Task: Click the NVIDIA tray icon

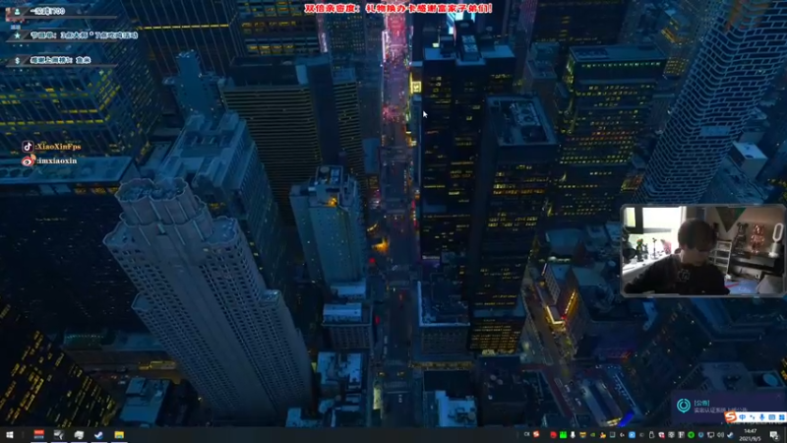Action: [593, 435]
